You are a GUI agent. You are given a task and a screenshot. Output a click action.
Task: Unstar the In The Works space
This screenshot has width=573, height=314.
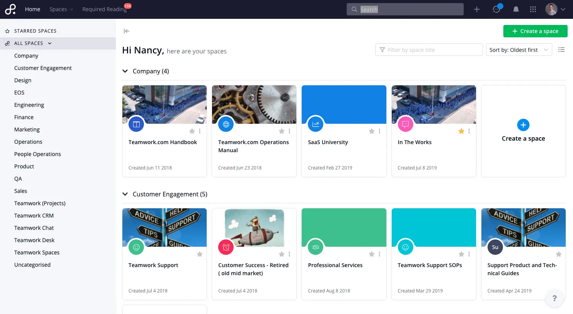[x=461, y=131]
